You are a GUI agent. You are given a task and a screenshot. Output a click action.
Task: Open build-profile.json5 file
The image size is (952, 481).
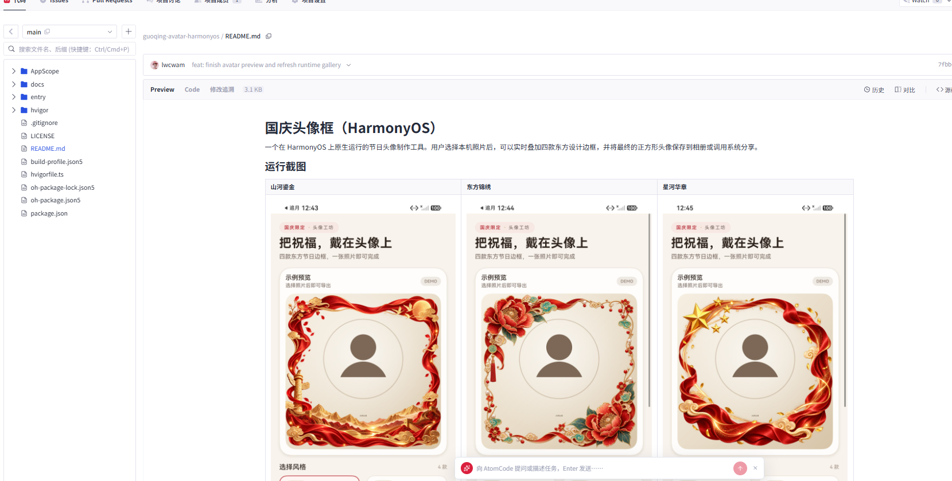click(x=56, y=162)
